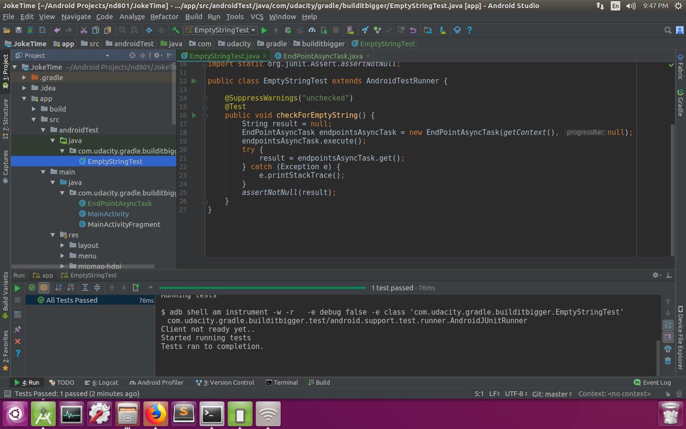Click the Android Profiler gauge icon in toolbar
Viewport: 686px width, 429px height.
[x=312, y=30]
